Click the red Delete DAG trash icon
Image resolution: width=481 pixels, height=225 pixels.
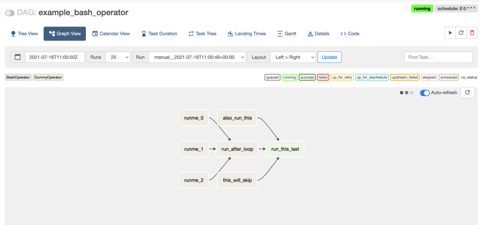point(472,33)
